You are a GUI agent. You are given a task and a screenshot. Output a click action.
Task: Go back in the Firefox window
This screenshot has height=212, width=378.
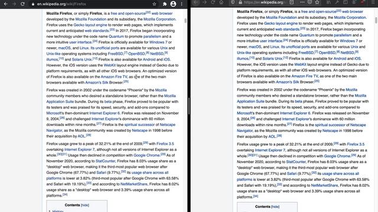[196, 2]
